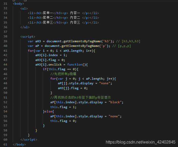The height and width of the screenshot is (147, 178).
Task: Click line number 45 in the gutter
Action: click(x=5, y=69)
